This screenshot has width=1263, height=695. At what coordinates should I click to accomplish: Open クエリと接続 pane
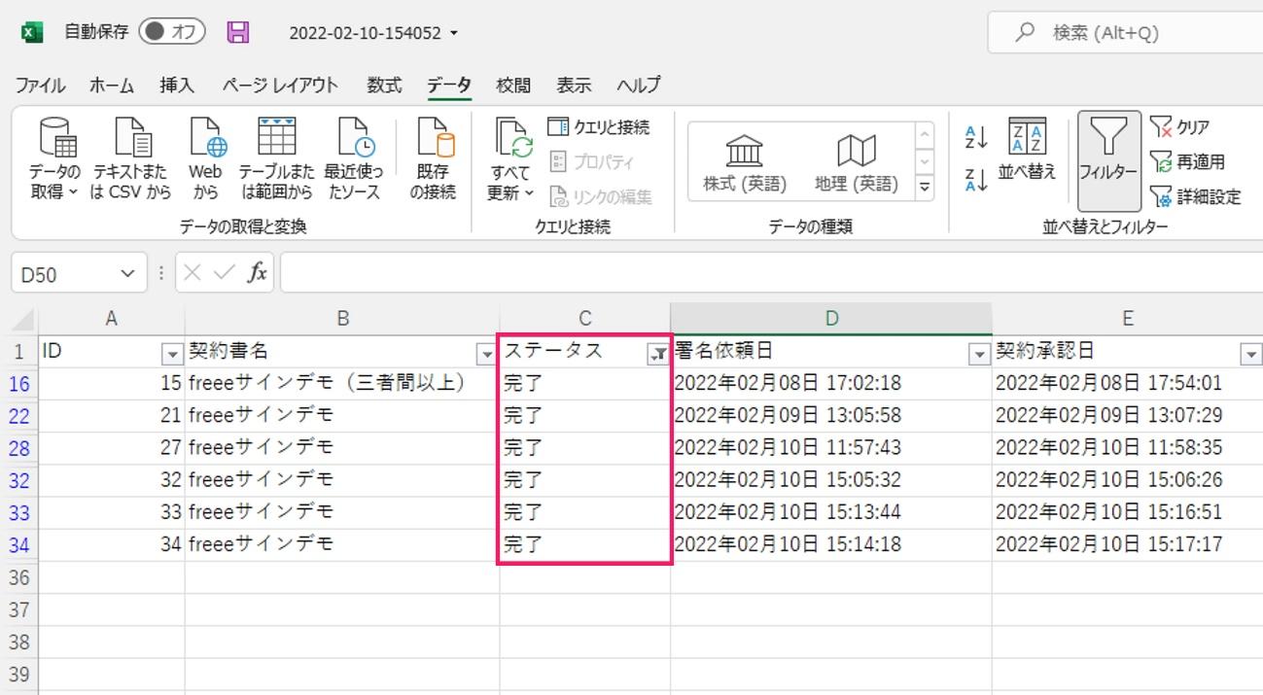coord(598,127)
